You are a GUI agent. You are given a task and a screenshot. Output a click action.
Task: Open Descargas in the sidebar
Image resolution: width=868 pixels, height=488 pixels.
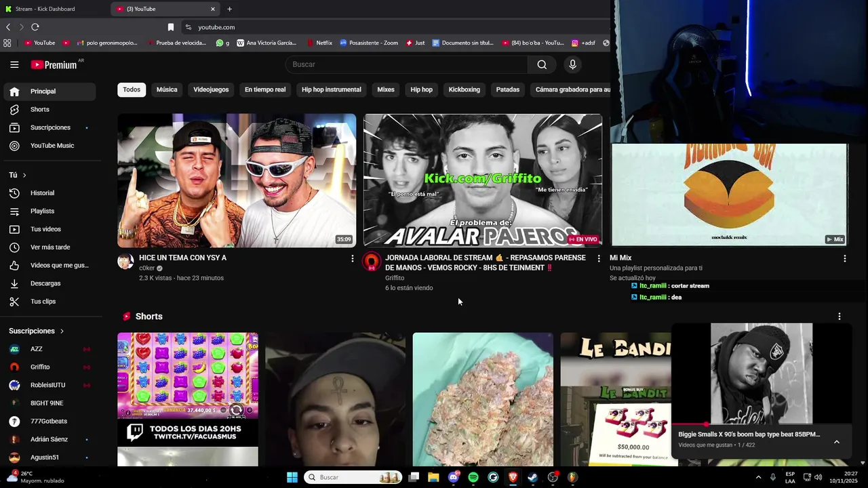pos(50,283)
